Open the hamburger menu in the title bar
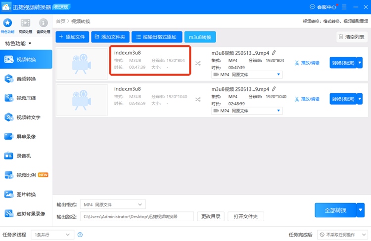 [x=344, y=7]
